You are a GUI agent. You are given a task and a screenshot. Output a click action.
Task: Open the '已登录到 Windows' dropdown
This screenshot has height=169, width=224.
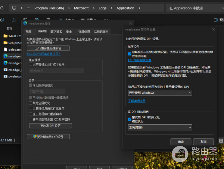(x=160, y=93)
